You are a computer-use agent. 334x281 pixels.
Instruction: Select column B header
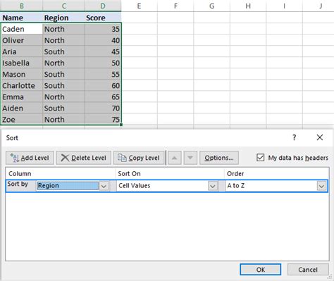[22, 6]
